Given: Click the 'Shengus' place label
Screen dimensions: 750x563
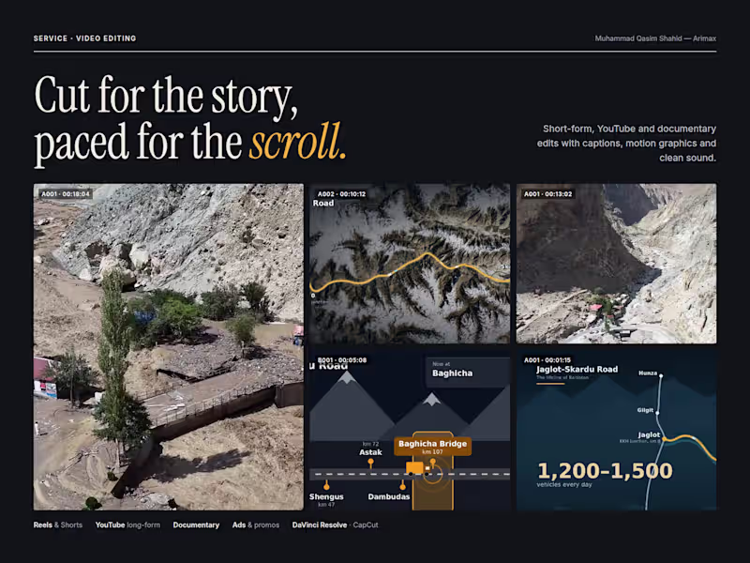Looking at the screenshot, I should click(326, 496).
